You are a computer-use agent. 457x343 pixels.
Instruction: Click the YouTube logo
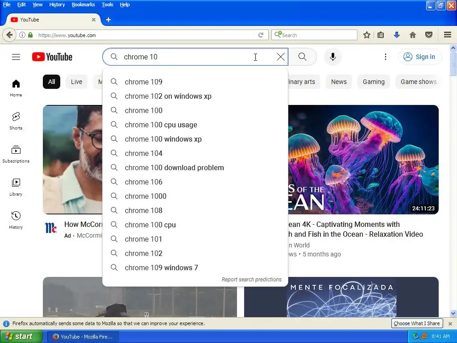click(x=52, y=57)
